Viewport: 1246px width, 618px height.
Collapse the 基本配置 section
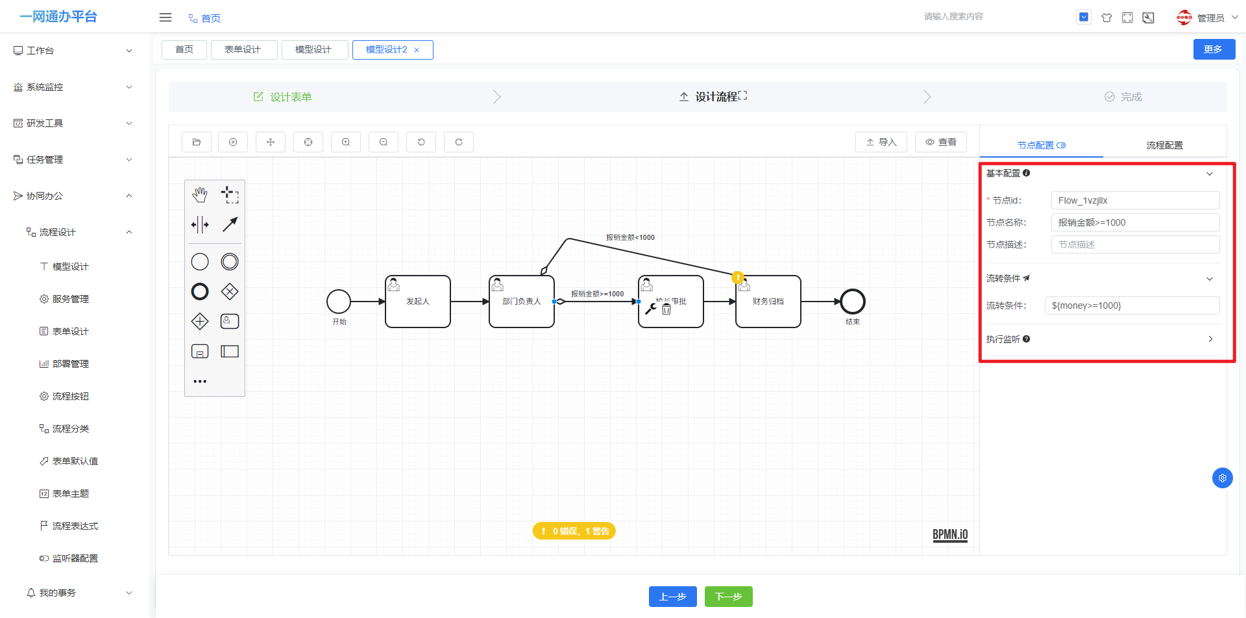(1210, 174)
